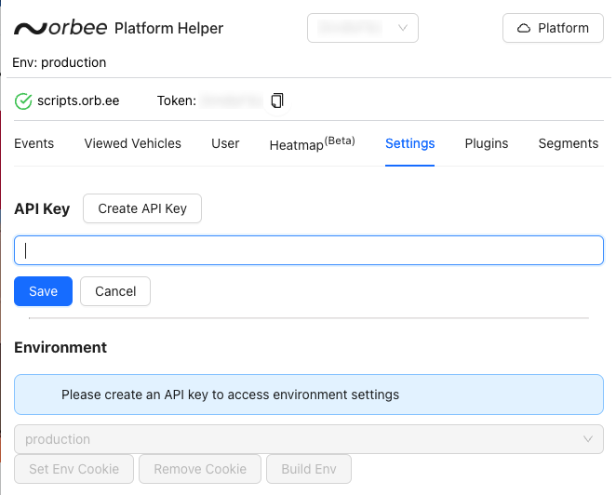Switch to the Events tab
This screenshot has width=616, height=495.
coord(34,143)
